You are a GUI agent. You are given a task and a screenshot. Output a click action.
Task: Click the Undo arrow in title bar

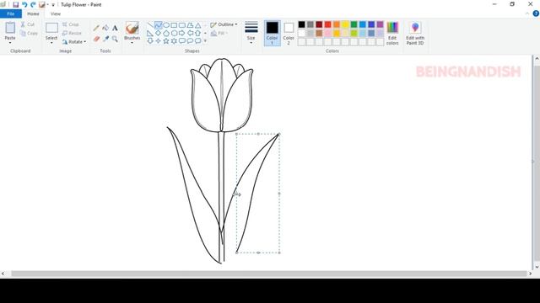[x=24, y=4]
